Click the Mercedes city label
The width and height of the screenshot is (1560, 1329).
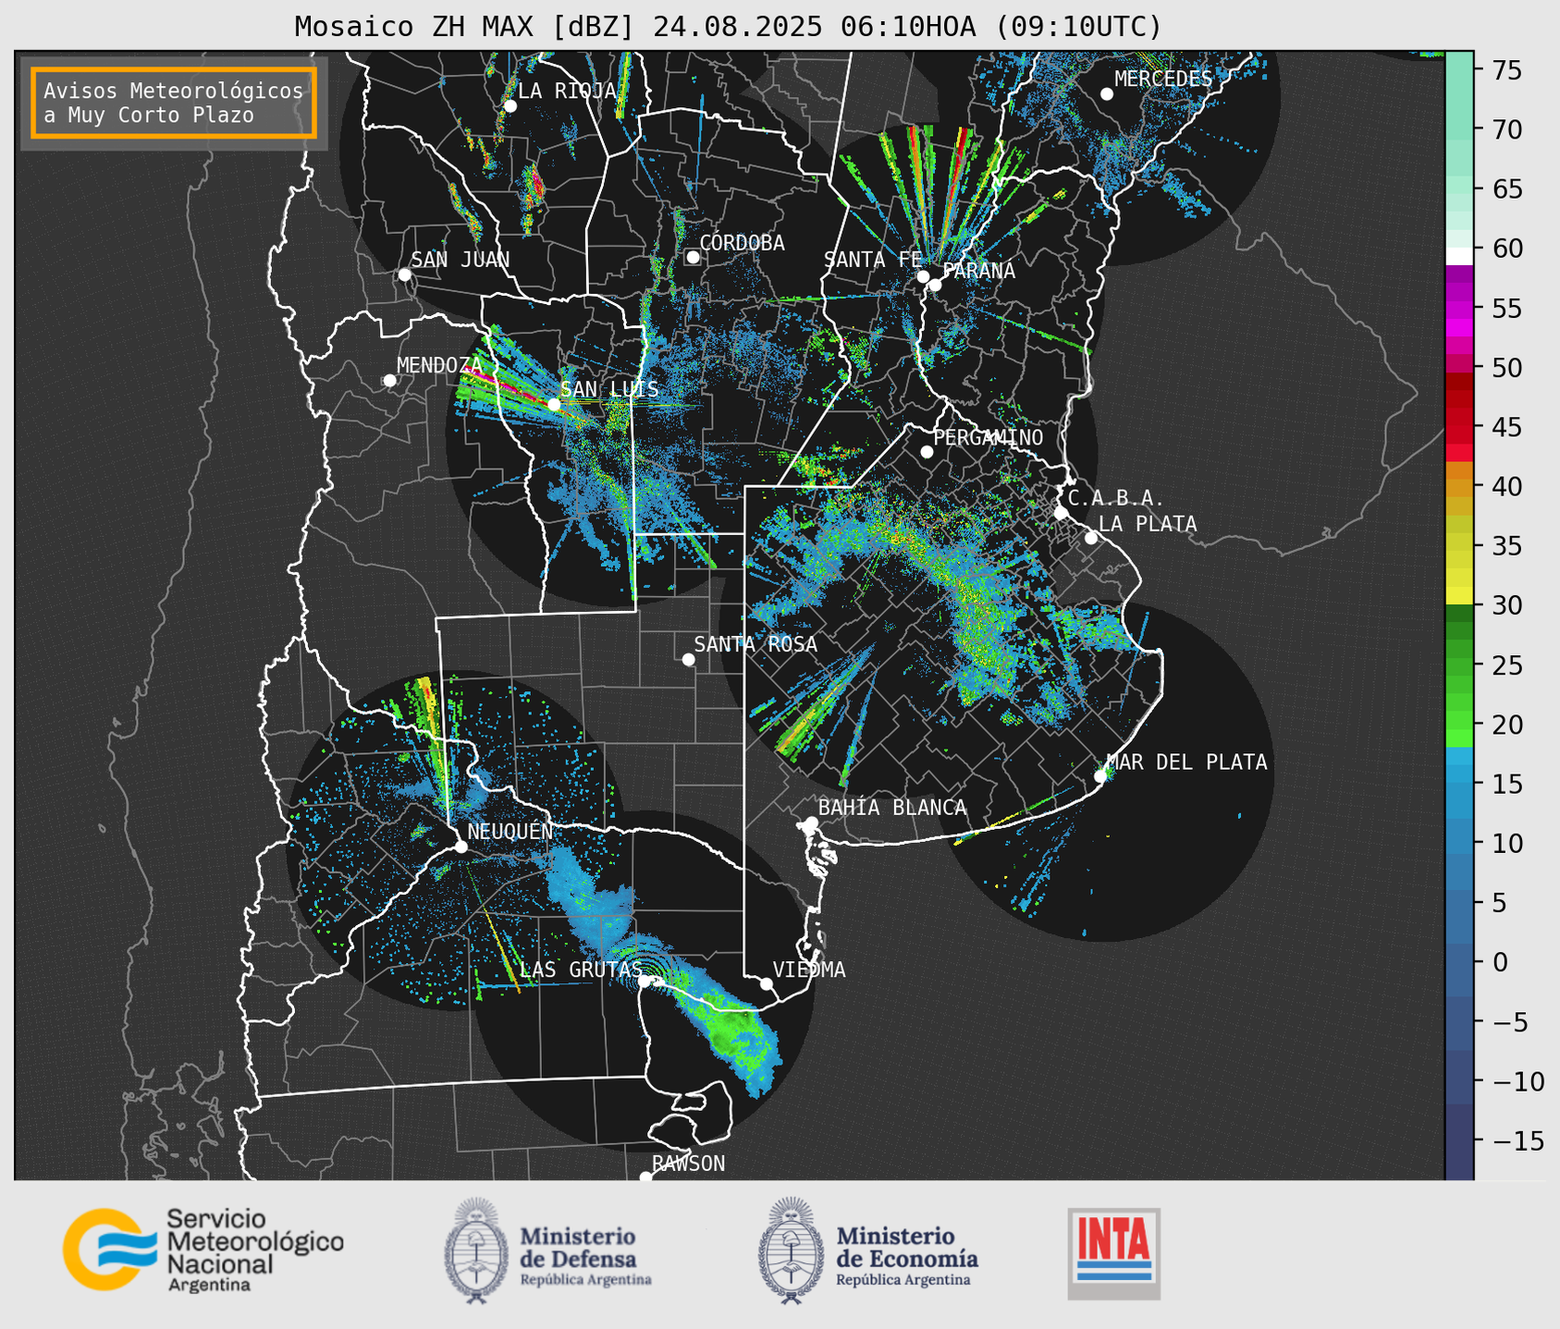point(1163,79)
